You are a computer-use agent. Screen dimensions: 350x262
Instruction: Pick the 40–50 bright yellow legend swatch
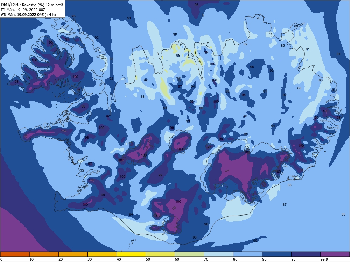coord(131,254)
